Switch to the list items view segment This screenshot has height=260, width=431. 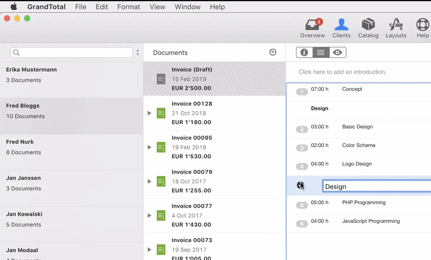click(321, 53)
